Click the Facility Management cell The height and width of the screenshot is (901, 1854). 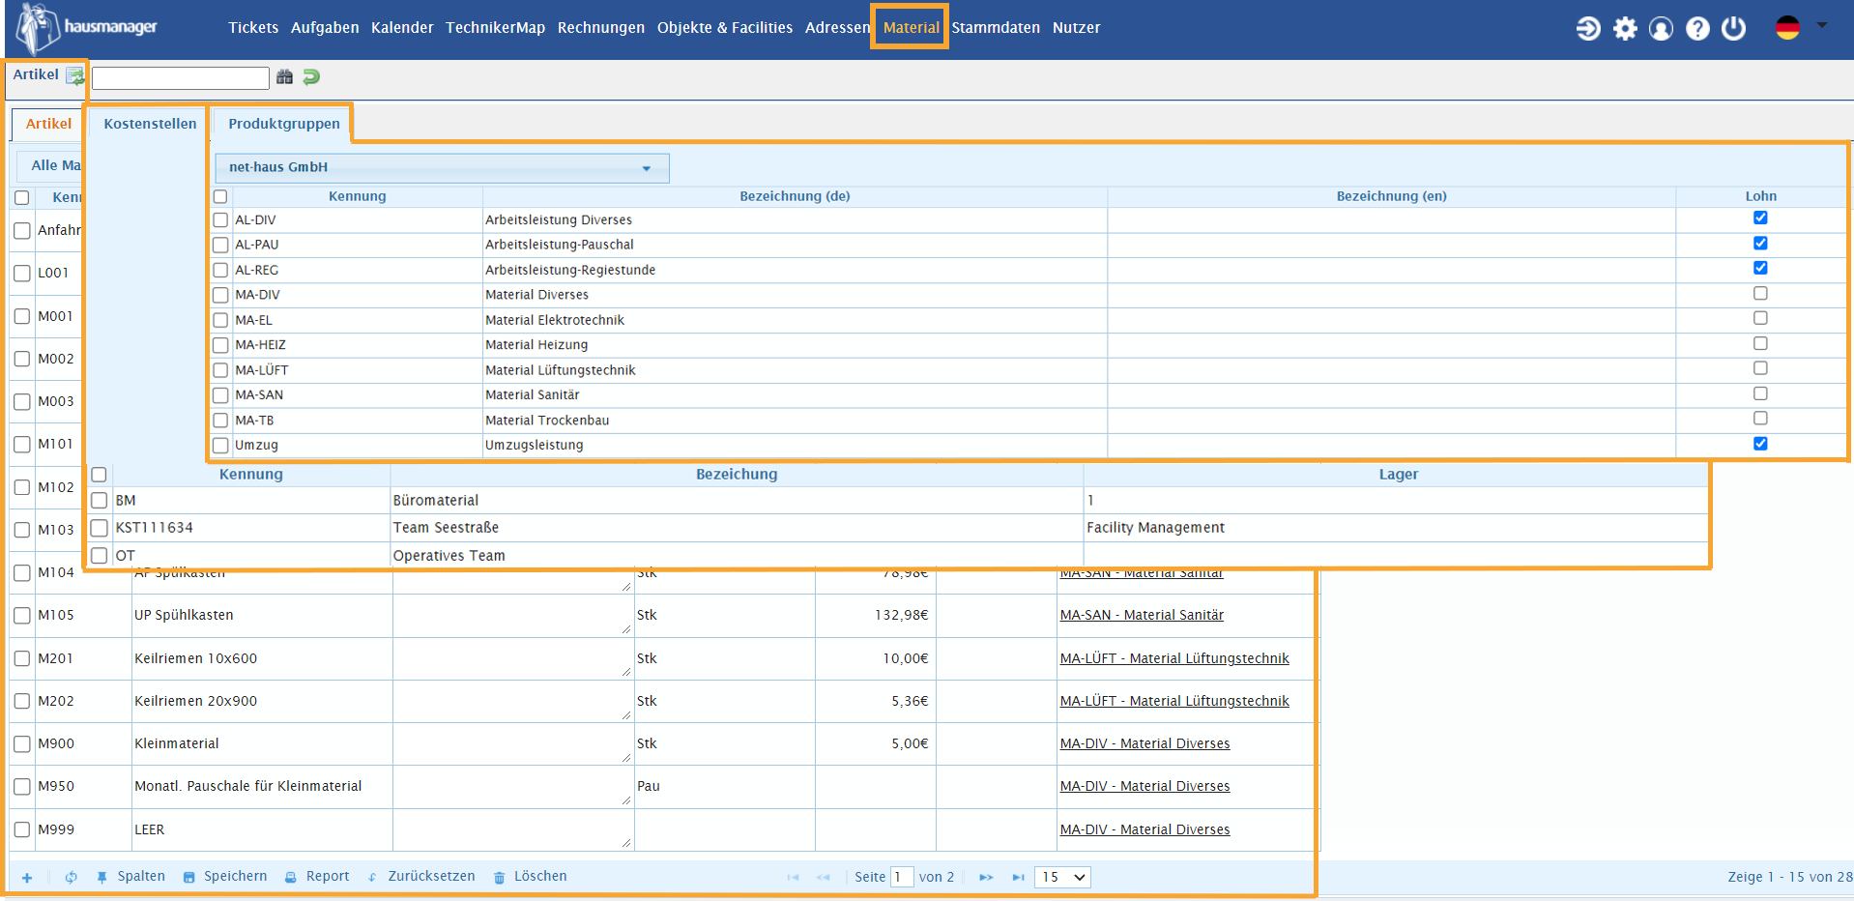coord(1396,528)
